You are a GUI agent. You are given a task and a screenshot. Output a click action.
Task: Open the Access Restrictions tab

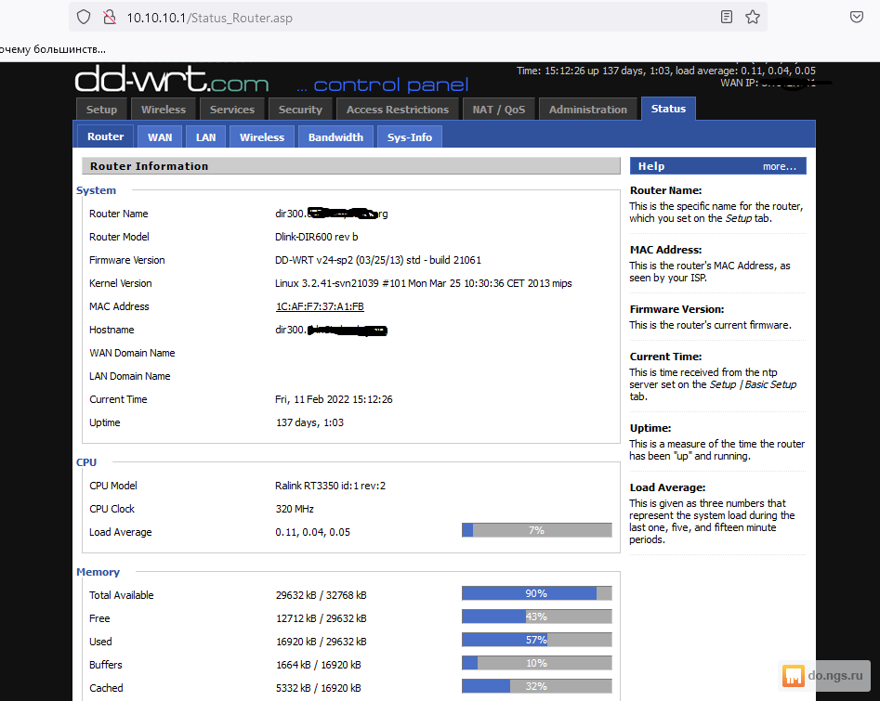click(x=398, y=110)
